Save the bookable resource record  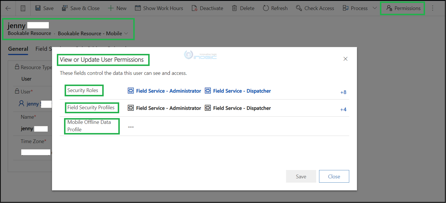click(45, 8)
